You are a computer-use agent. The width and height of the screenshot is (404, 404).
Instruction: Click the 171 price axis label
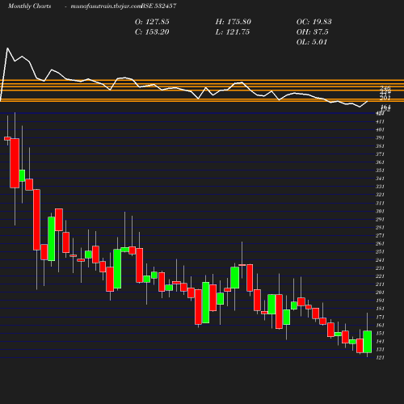pos(380,318)
